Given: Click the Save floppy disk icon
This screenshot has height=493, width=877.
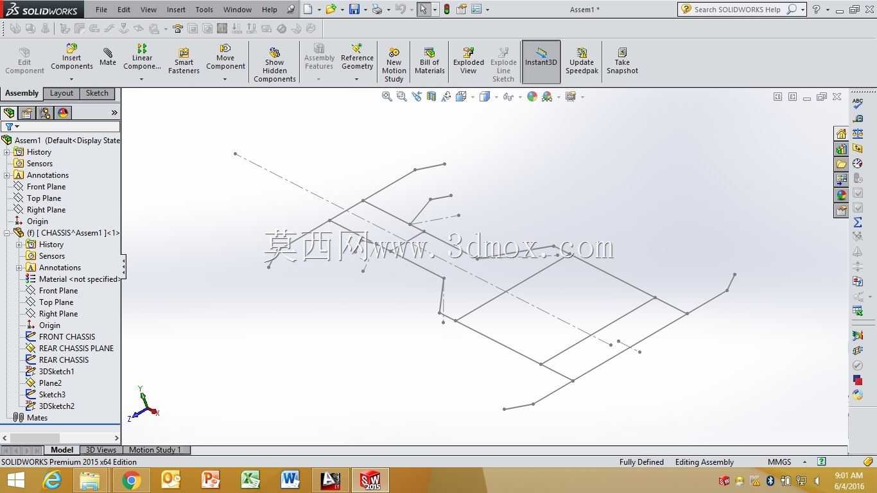Looking at the screenshot, I should click(354, 10).
